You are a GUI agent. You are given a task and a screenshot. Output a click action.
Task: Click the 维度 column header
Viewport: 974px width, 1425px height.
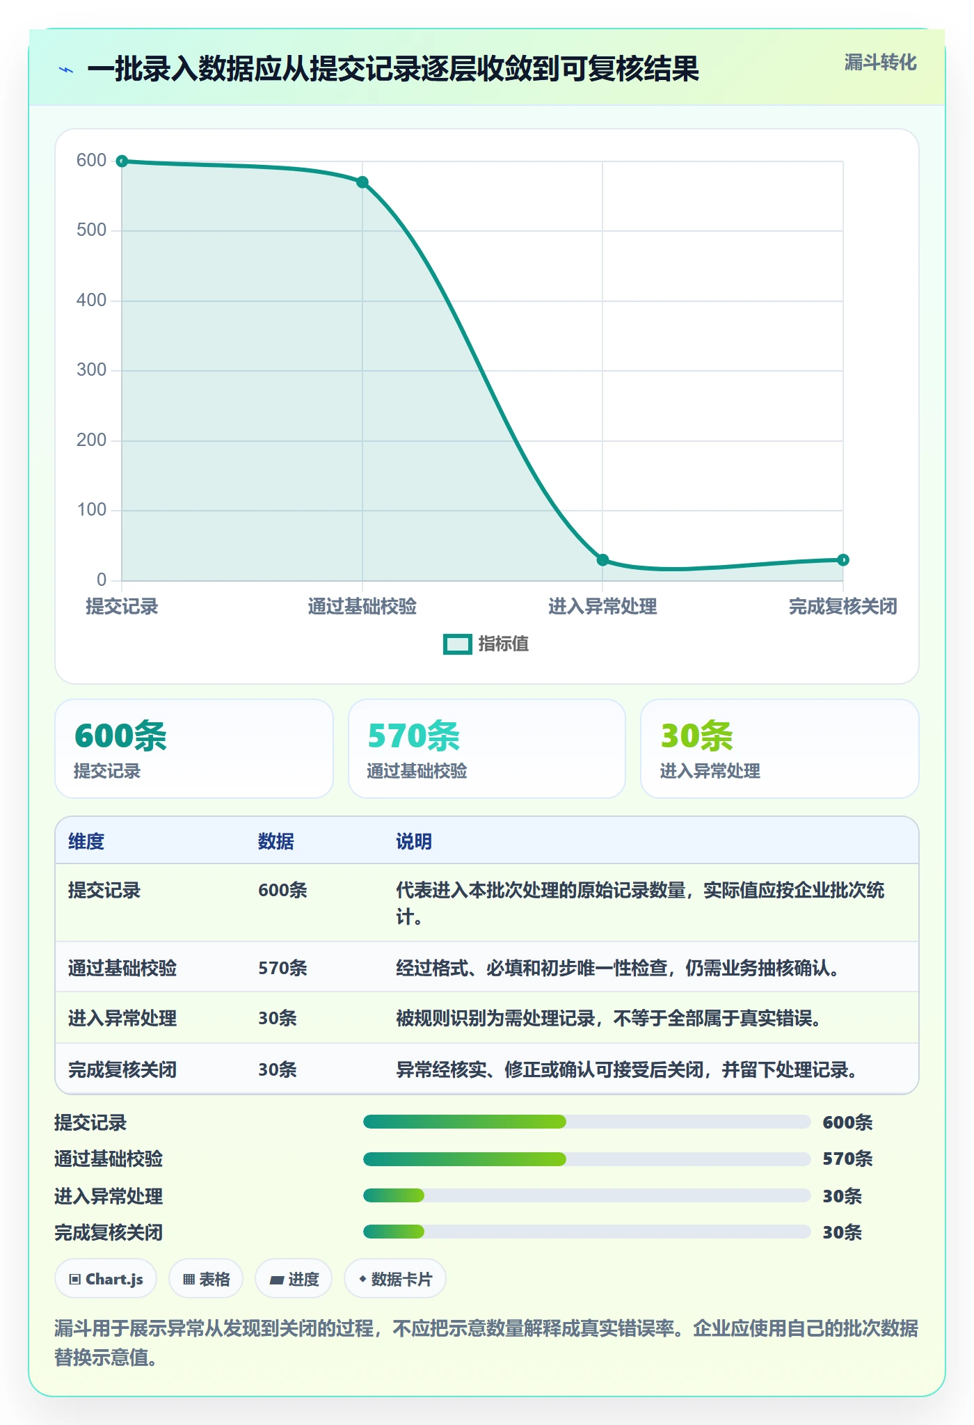pos(86,841)
